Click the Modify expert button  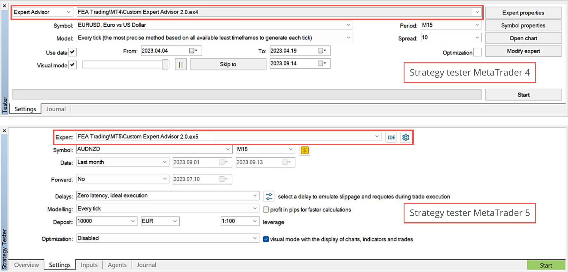point(523,51)
